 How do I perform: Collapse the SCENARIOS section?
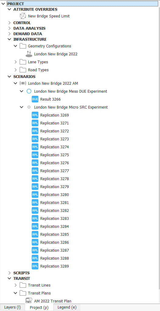9,76
